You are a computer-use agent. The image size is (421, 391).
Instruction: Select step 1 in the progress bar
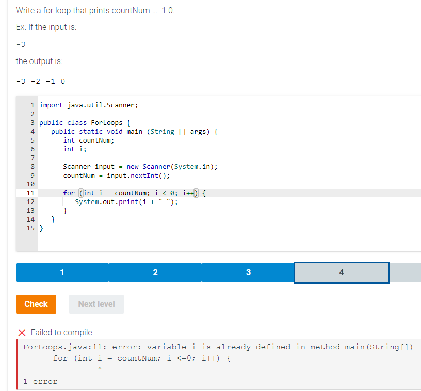coord(62,272)
